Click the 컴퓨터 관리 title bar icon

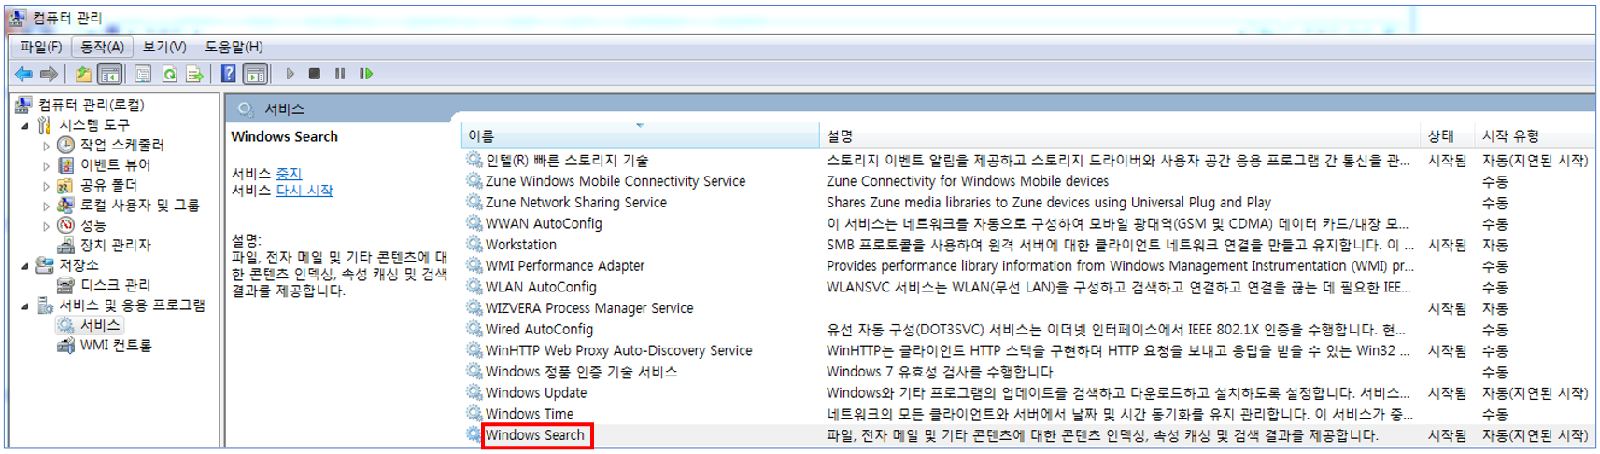tap(17, 18)
